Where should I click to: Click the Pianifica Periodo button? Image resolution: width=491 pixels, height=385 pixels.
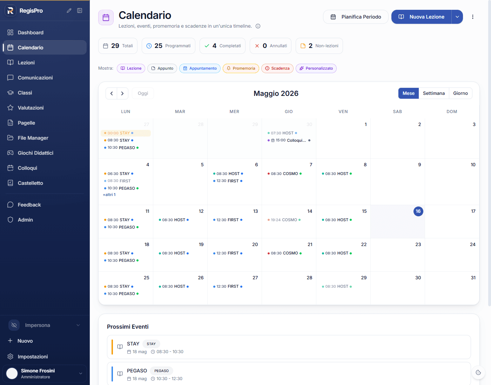click(x=356, y=17)
